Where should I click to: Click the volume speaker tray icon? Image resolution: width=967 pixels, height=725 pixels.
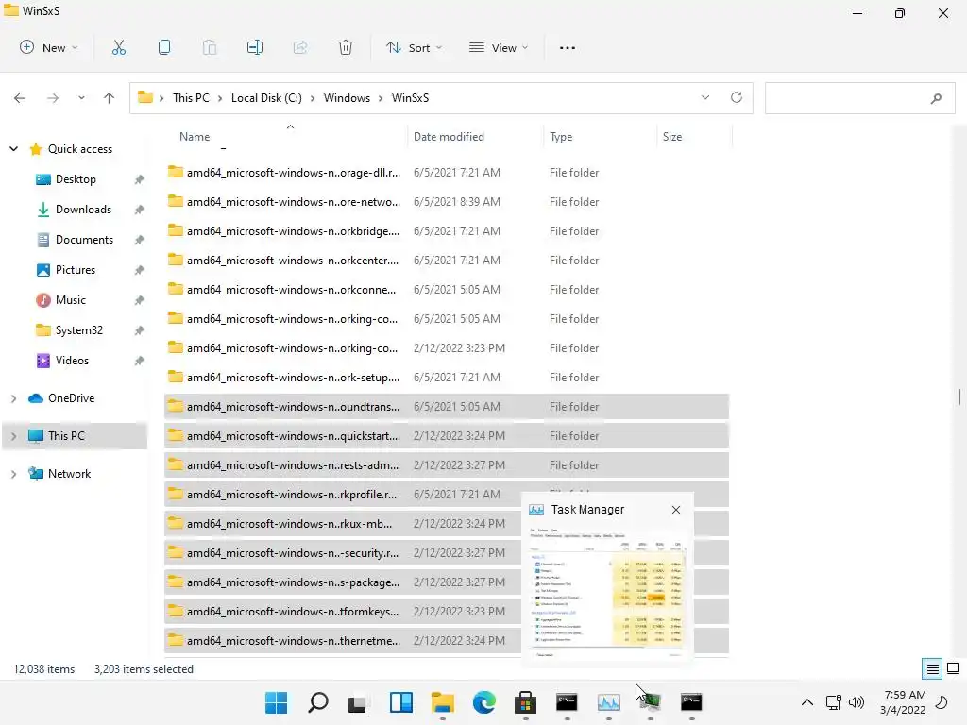[856, 702]
